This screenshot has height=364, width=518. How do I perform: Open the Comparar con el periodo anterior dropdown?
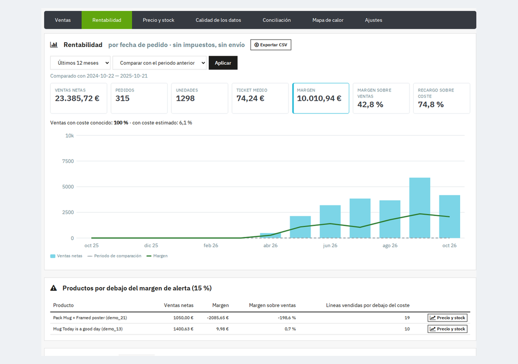(x=160, y=63)
